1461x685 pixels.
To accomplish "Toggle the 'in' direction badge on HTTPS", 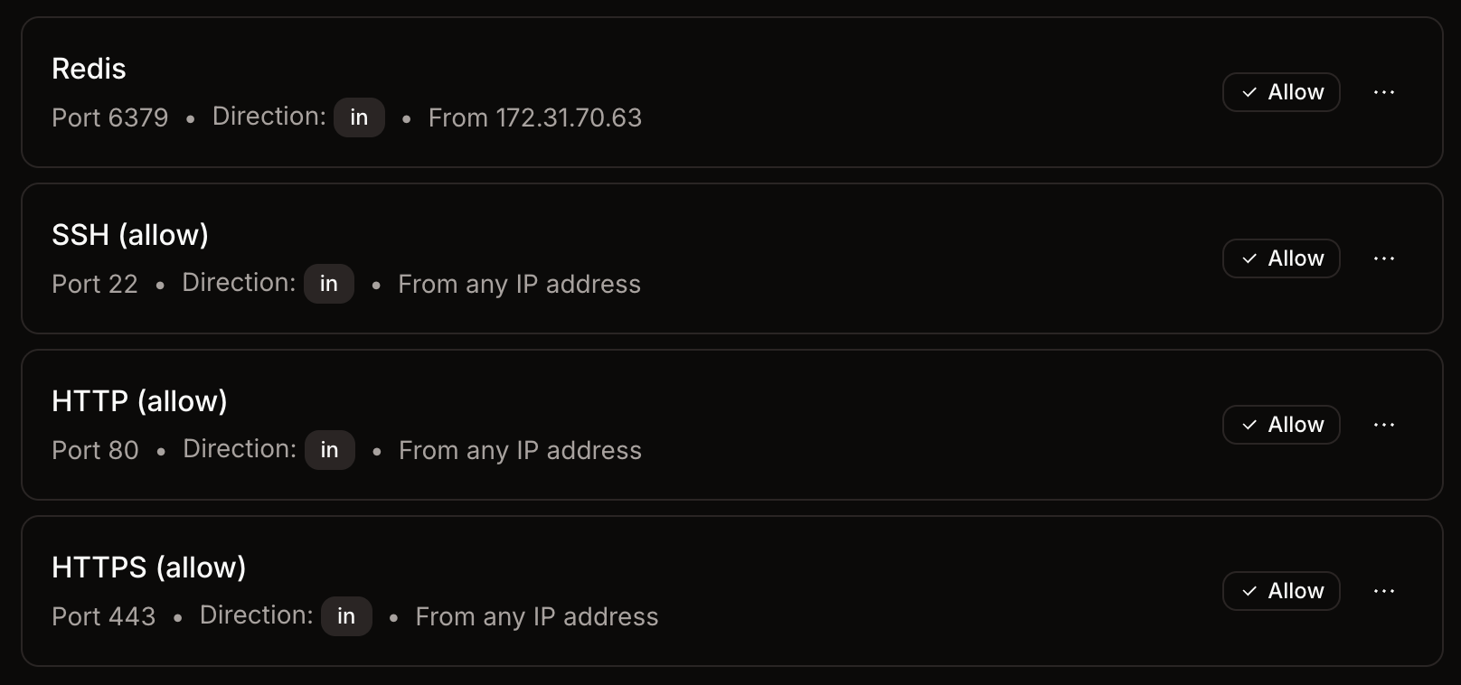I will (x=346, y=616).
